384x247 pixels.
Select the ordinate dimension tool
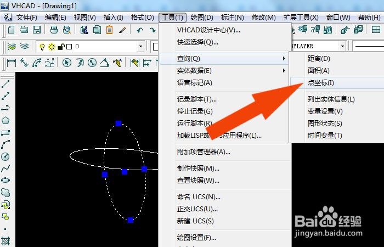[x=49, y=63]
